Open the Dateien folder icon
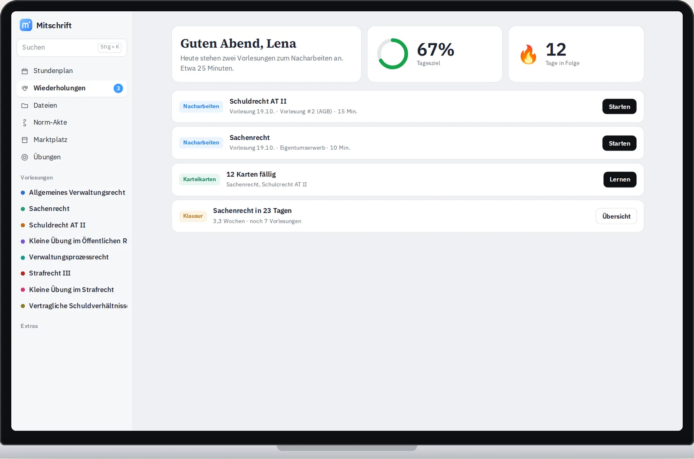 [x=25, y=106]
